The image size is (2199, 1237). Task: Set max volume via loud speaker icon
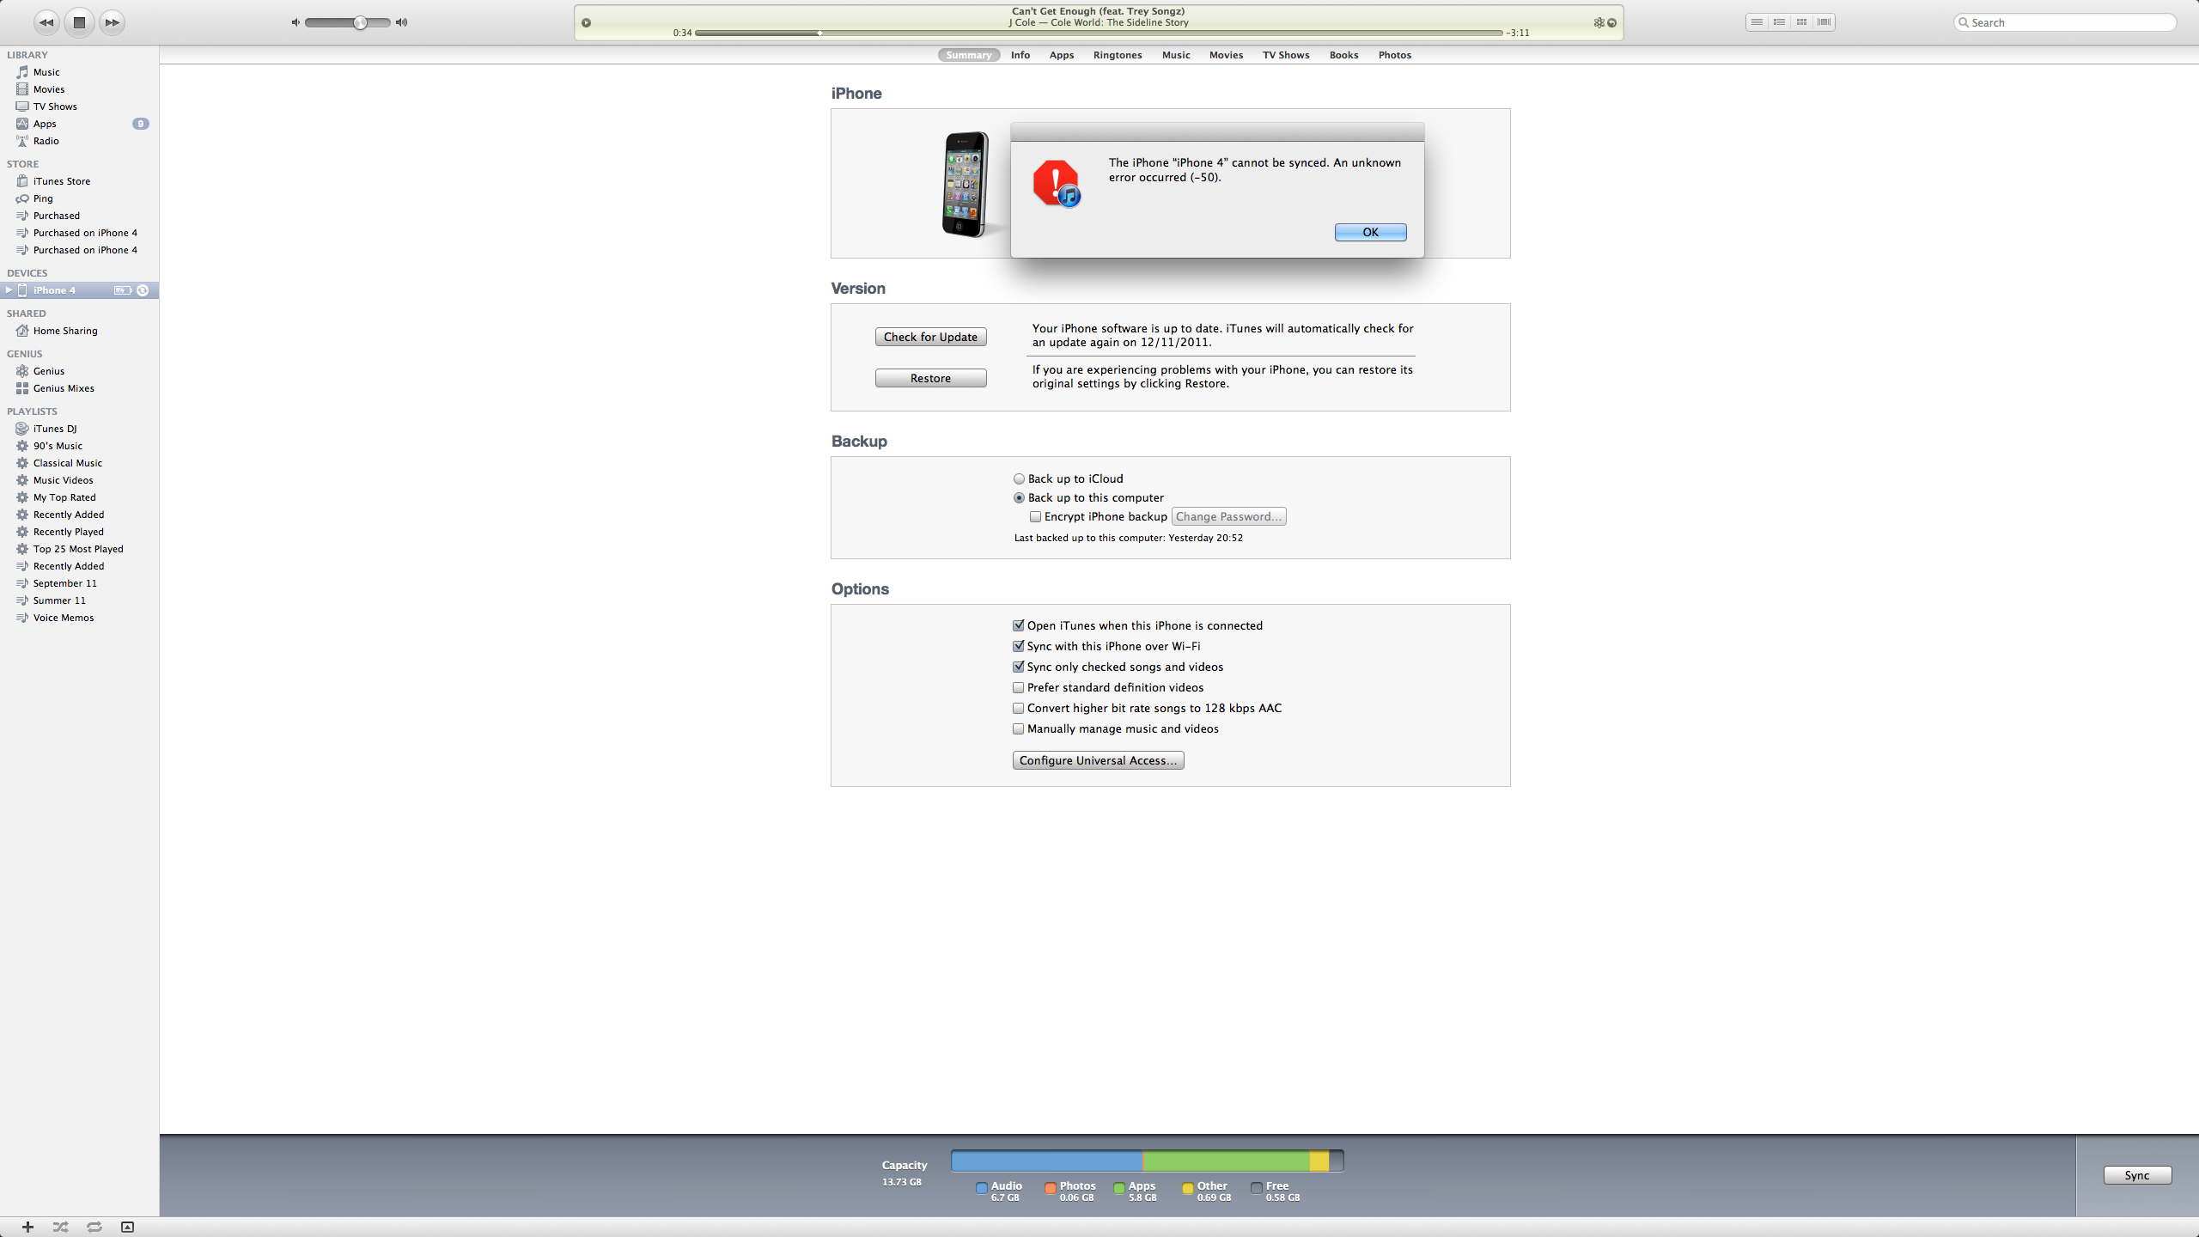pyautogui.click(x=401, y=22)
